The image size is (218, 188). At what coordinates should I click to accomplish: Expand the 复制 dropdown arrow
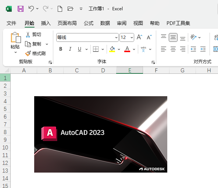tap(47, 44)
